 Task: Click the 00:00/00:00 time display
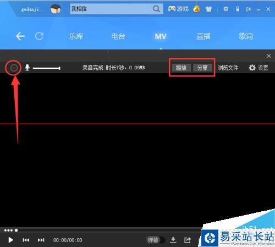68,240
